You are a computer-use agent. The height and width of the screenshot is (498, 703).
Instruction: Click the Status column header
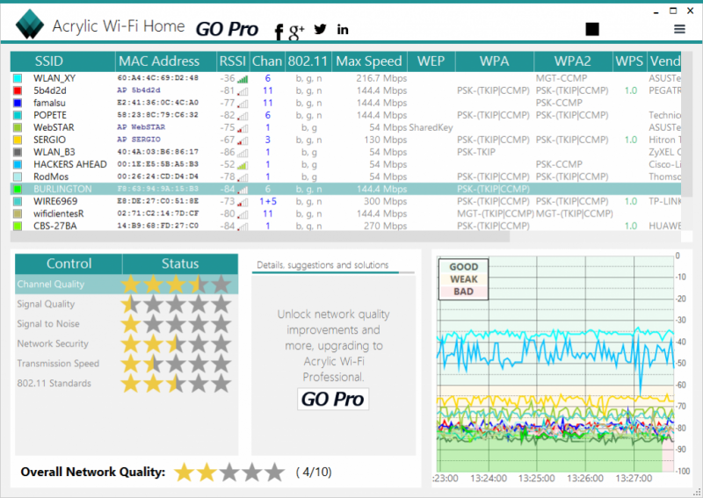click(180, 263)
